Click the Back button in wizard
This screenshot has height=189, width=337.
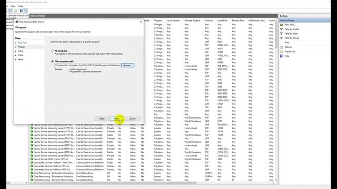(102, 119)
